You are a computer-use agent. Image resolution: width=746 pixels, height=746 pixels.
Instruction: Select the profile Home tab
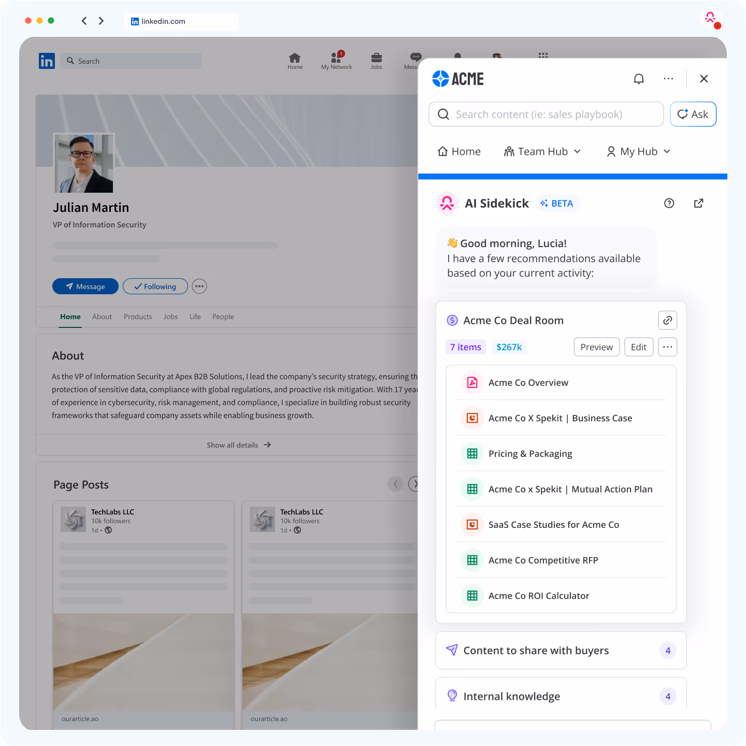[70, 317]
